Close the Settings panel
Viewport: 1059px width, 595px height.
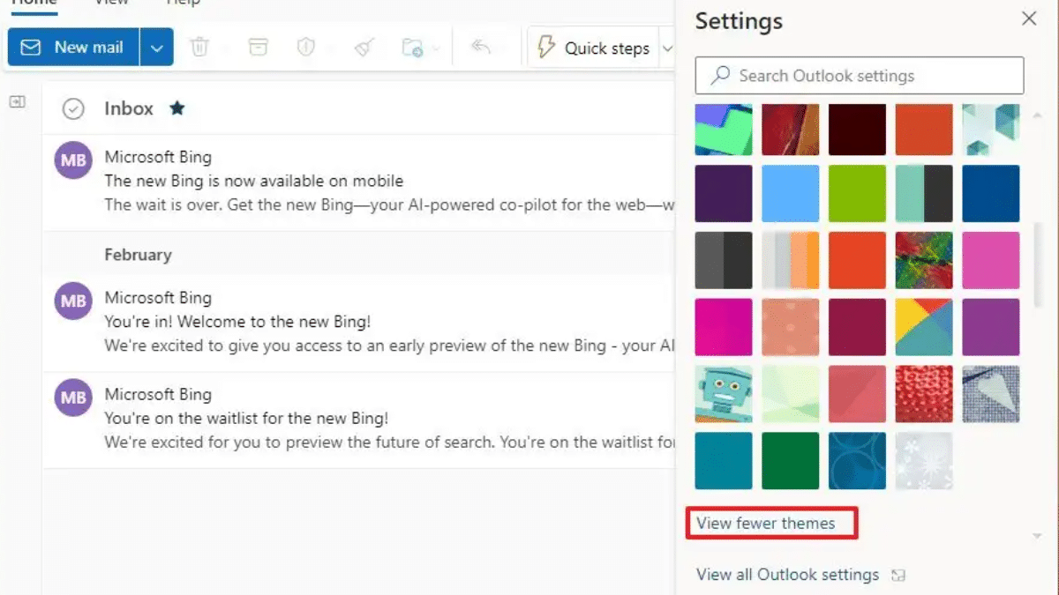pos(1029,19)
